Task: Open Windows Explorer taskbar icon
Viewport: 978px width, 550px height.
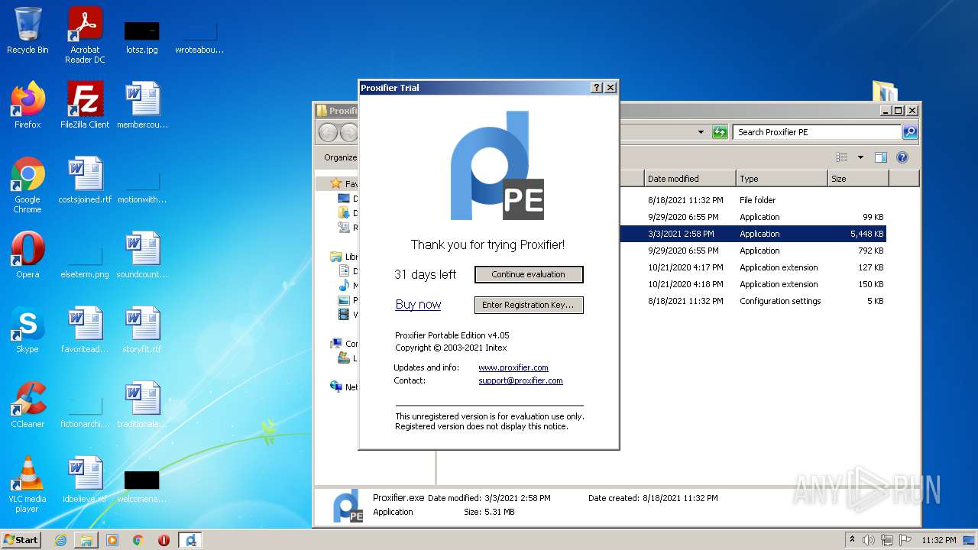Action: 86,540
